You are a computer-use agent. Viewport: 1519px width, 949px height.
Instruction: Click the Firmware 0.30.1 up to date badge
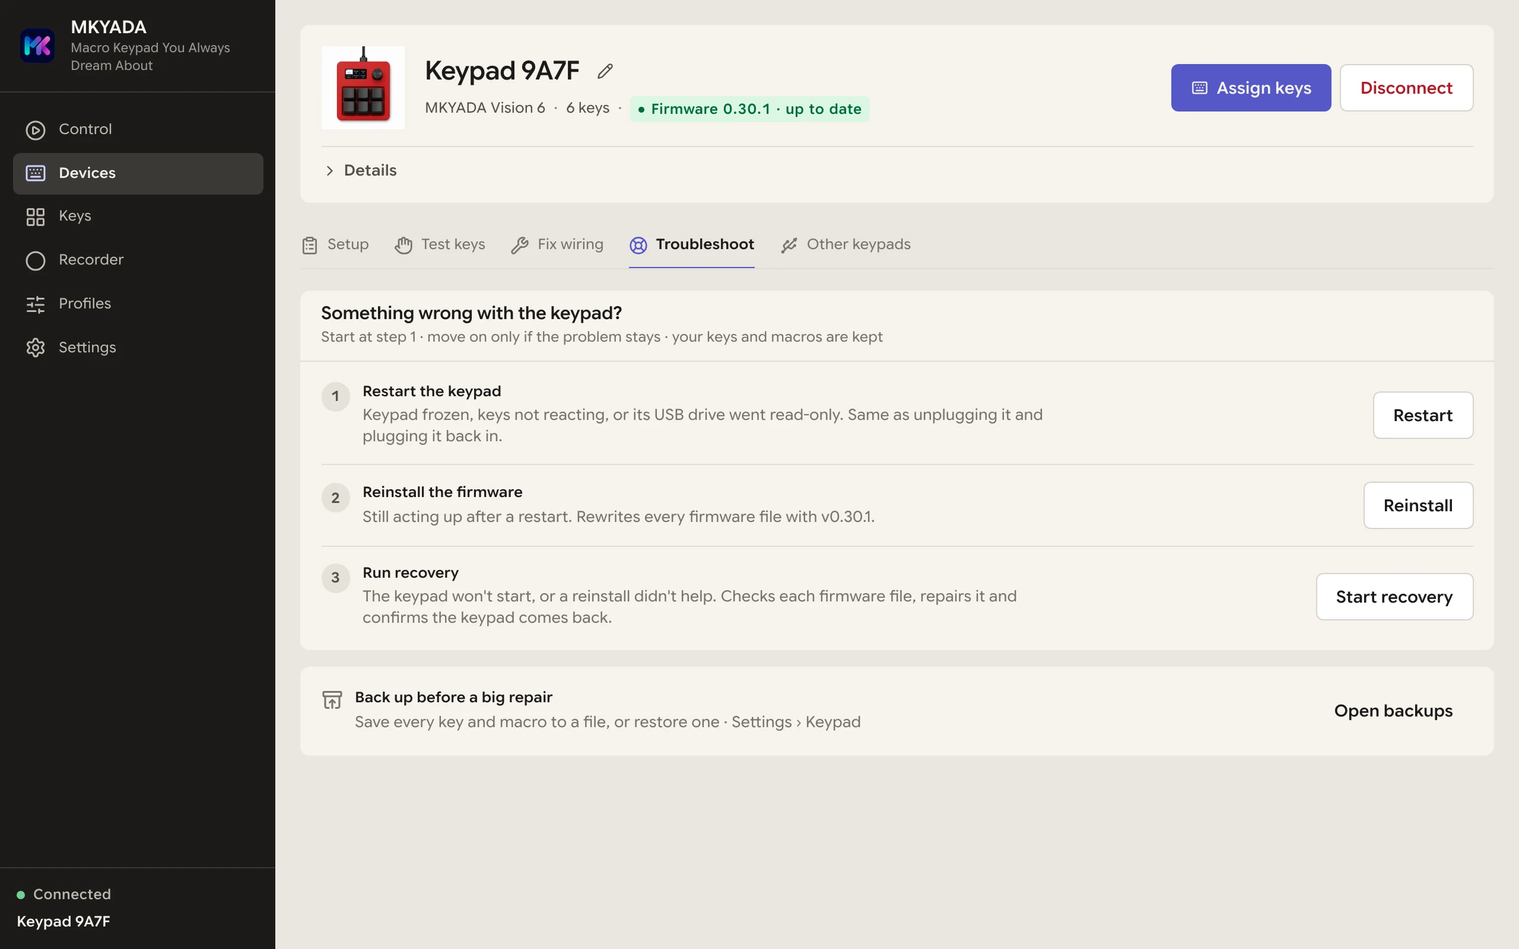coord(749,109)
